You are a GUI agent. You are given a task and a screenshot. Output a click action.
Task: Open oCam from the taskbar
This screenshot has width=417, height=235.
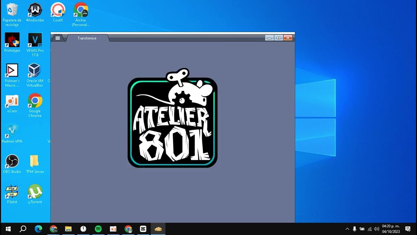113,229
